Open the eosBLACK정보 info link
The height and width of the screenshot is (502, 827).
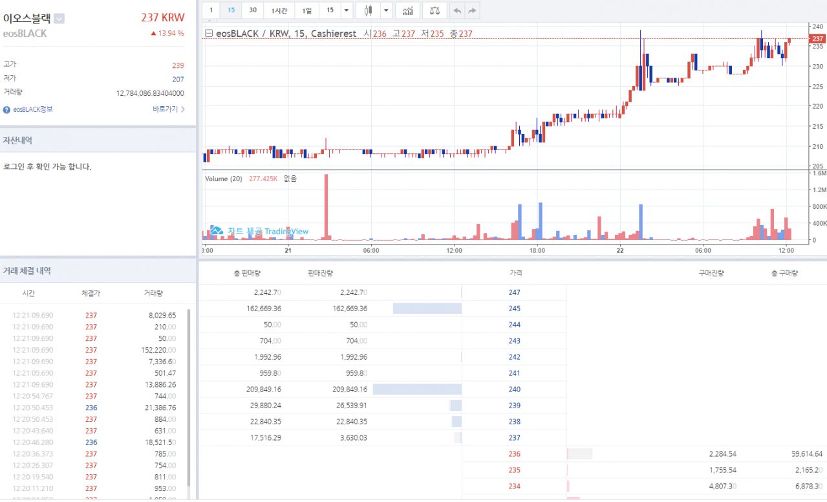point(33,110)
